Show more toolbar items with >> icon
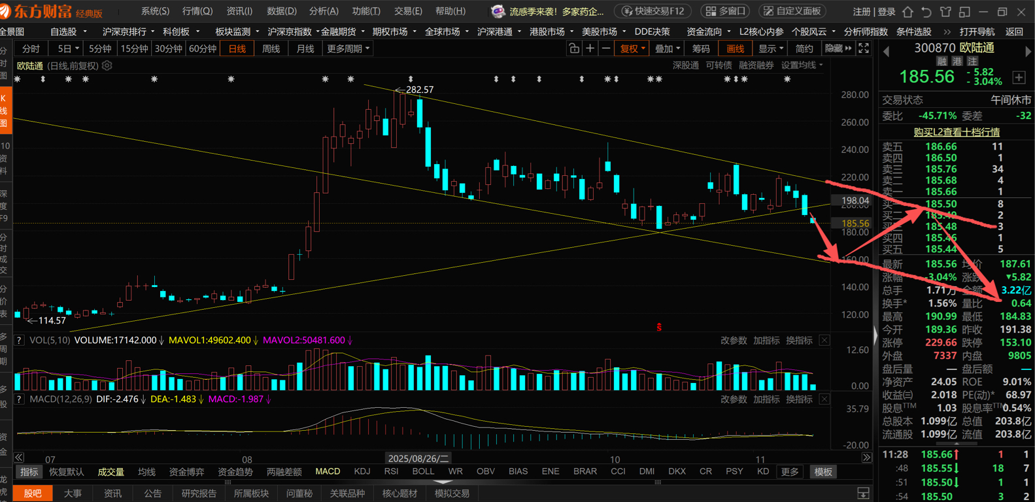The height and width of the screenshot is (502, 1035). pos(947,31)
